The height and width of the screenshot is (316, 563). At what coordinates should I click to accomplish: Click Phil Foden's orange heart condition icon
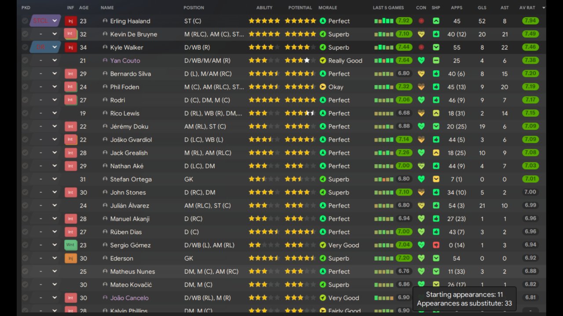(x=421, y=87)
